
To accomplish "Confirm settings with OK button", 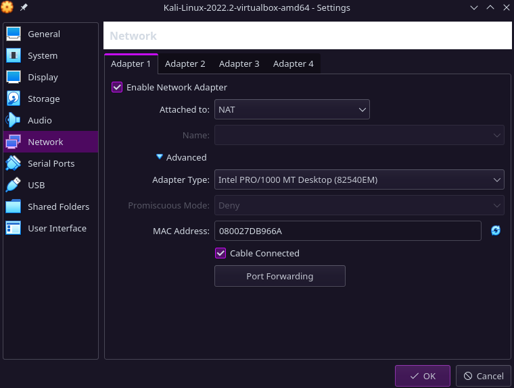I will (x=423, y=376).
